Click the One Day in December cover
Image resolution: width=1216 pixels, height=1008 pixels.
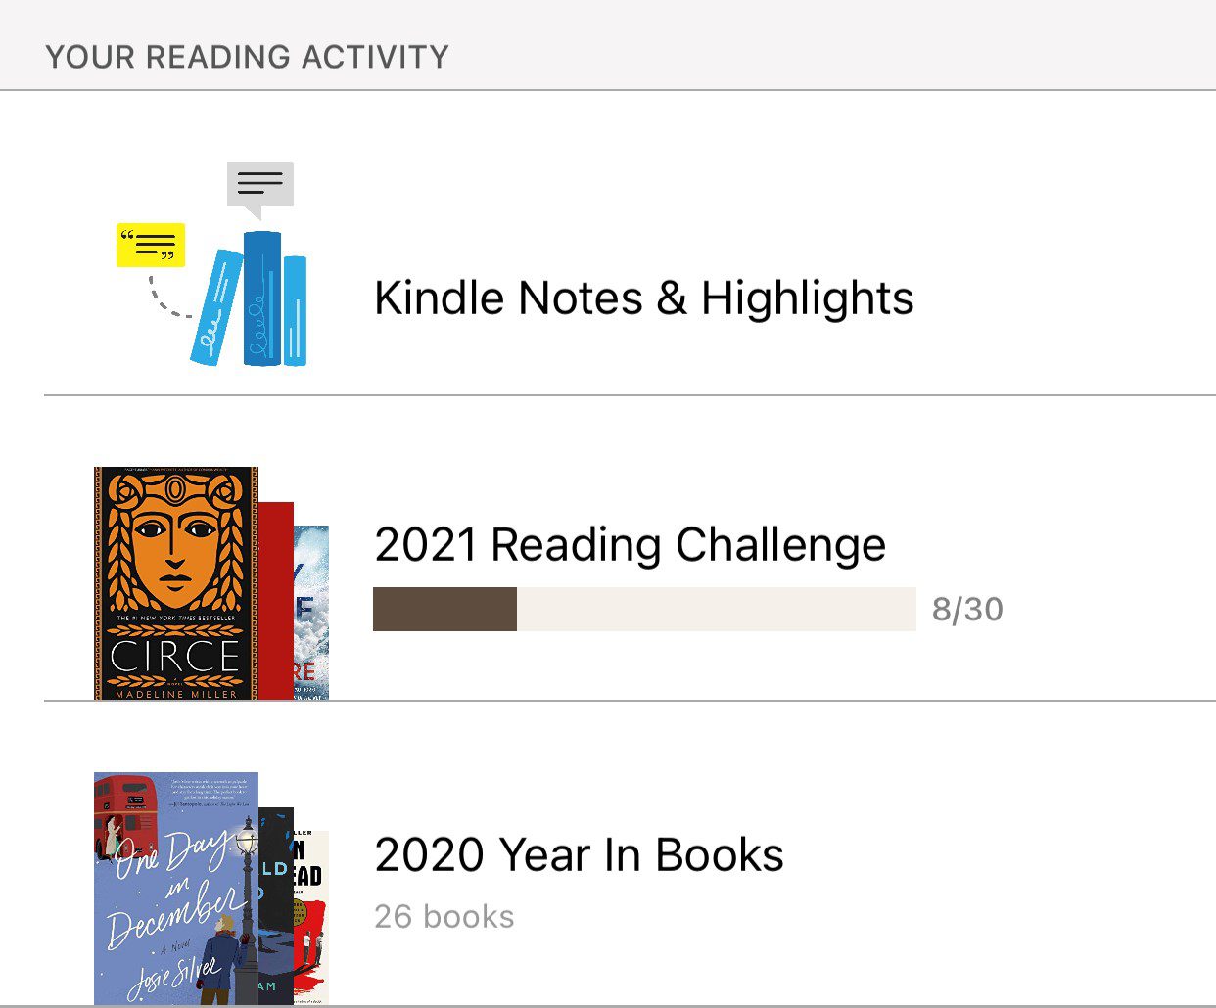tap(176, 889)
